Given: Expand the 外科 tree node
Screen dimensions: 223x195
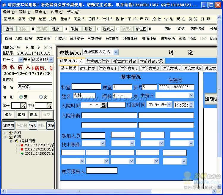Looking at the screenshot, I should (x=5, y=133).
